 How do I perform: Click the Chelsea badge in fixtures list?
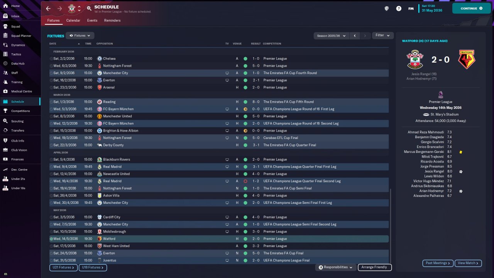click(100, 59)
